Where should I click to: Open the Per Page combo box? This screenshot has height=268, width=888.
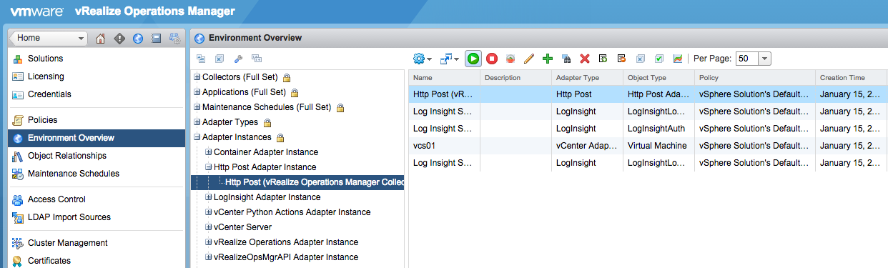coord(754,59)
